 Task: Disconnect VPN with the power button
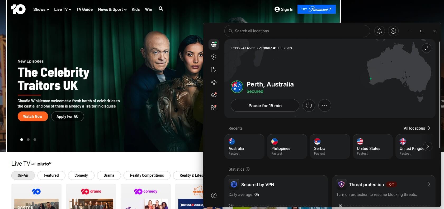click(x=309, y=106)
